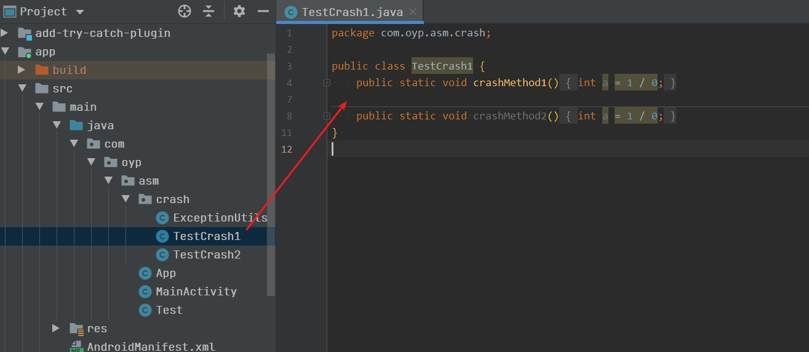This screenshot has width=809, height=352.
Task: Select the src folder row
Action: pos(138,89)
